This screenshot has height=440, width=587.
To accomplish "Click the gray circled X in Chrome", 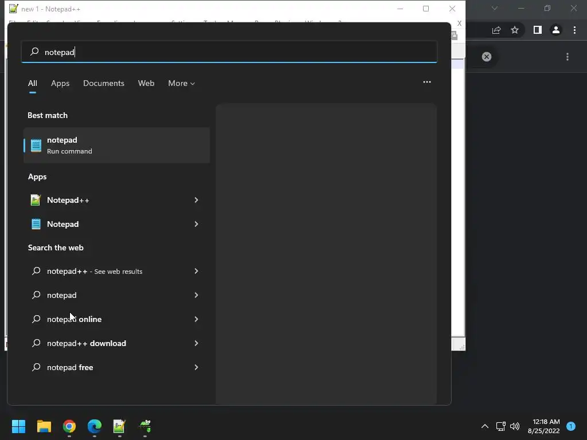I will (487, 57).
